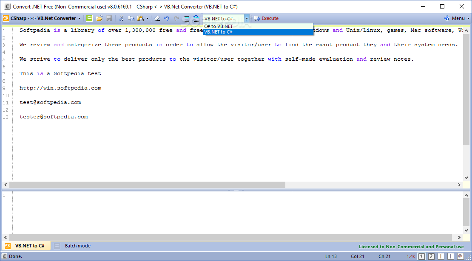Image resolution: width=472 pixels, height=261 pixels.
Task: Choose 'VB.NET to C#' highlighted list entry
Action: pos(258,32)
